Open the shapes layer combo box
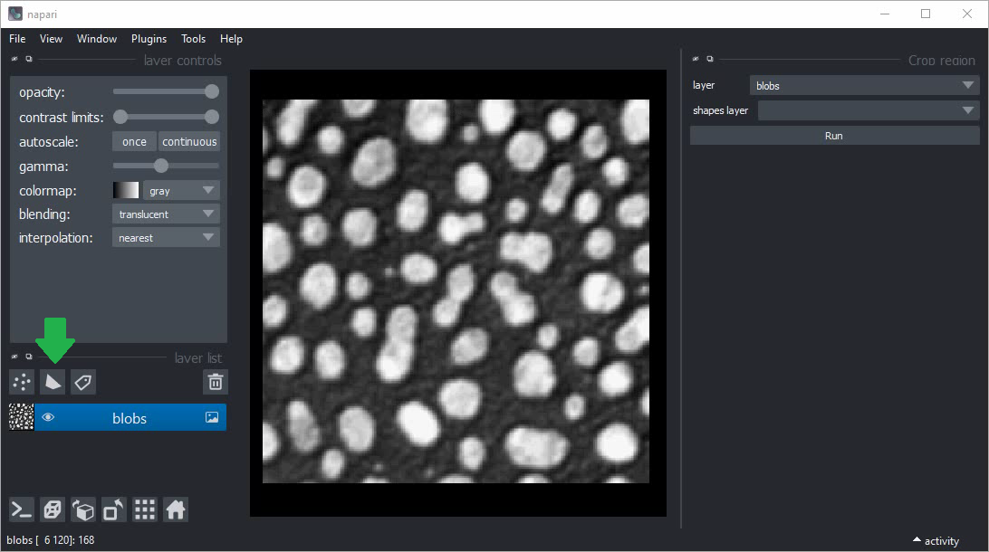Viewport: 989px width, 552px height. pos(868,110)
